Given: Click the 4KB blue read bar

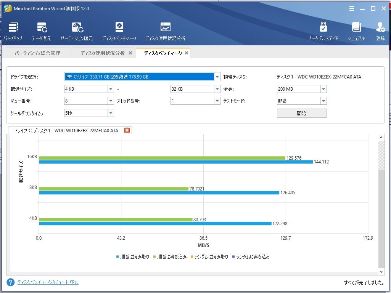Looking at the screenshot, I should 155,224.
